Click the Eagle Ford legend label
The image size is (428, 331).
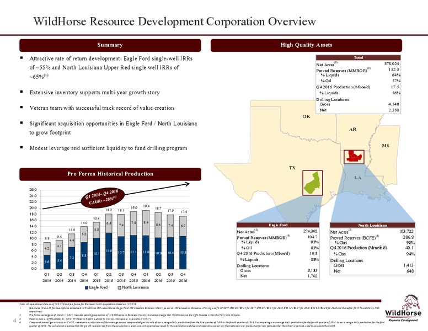[x=98, y=287]
